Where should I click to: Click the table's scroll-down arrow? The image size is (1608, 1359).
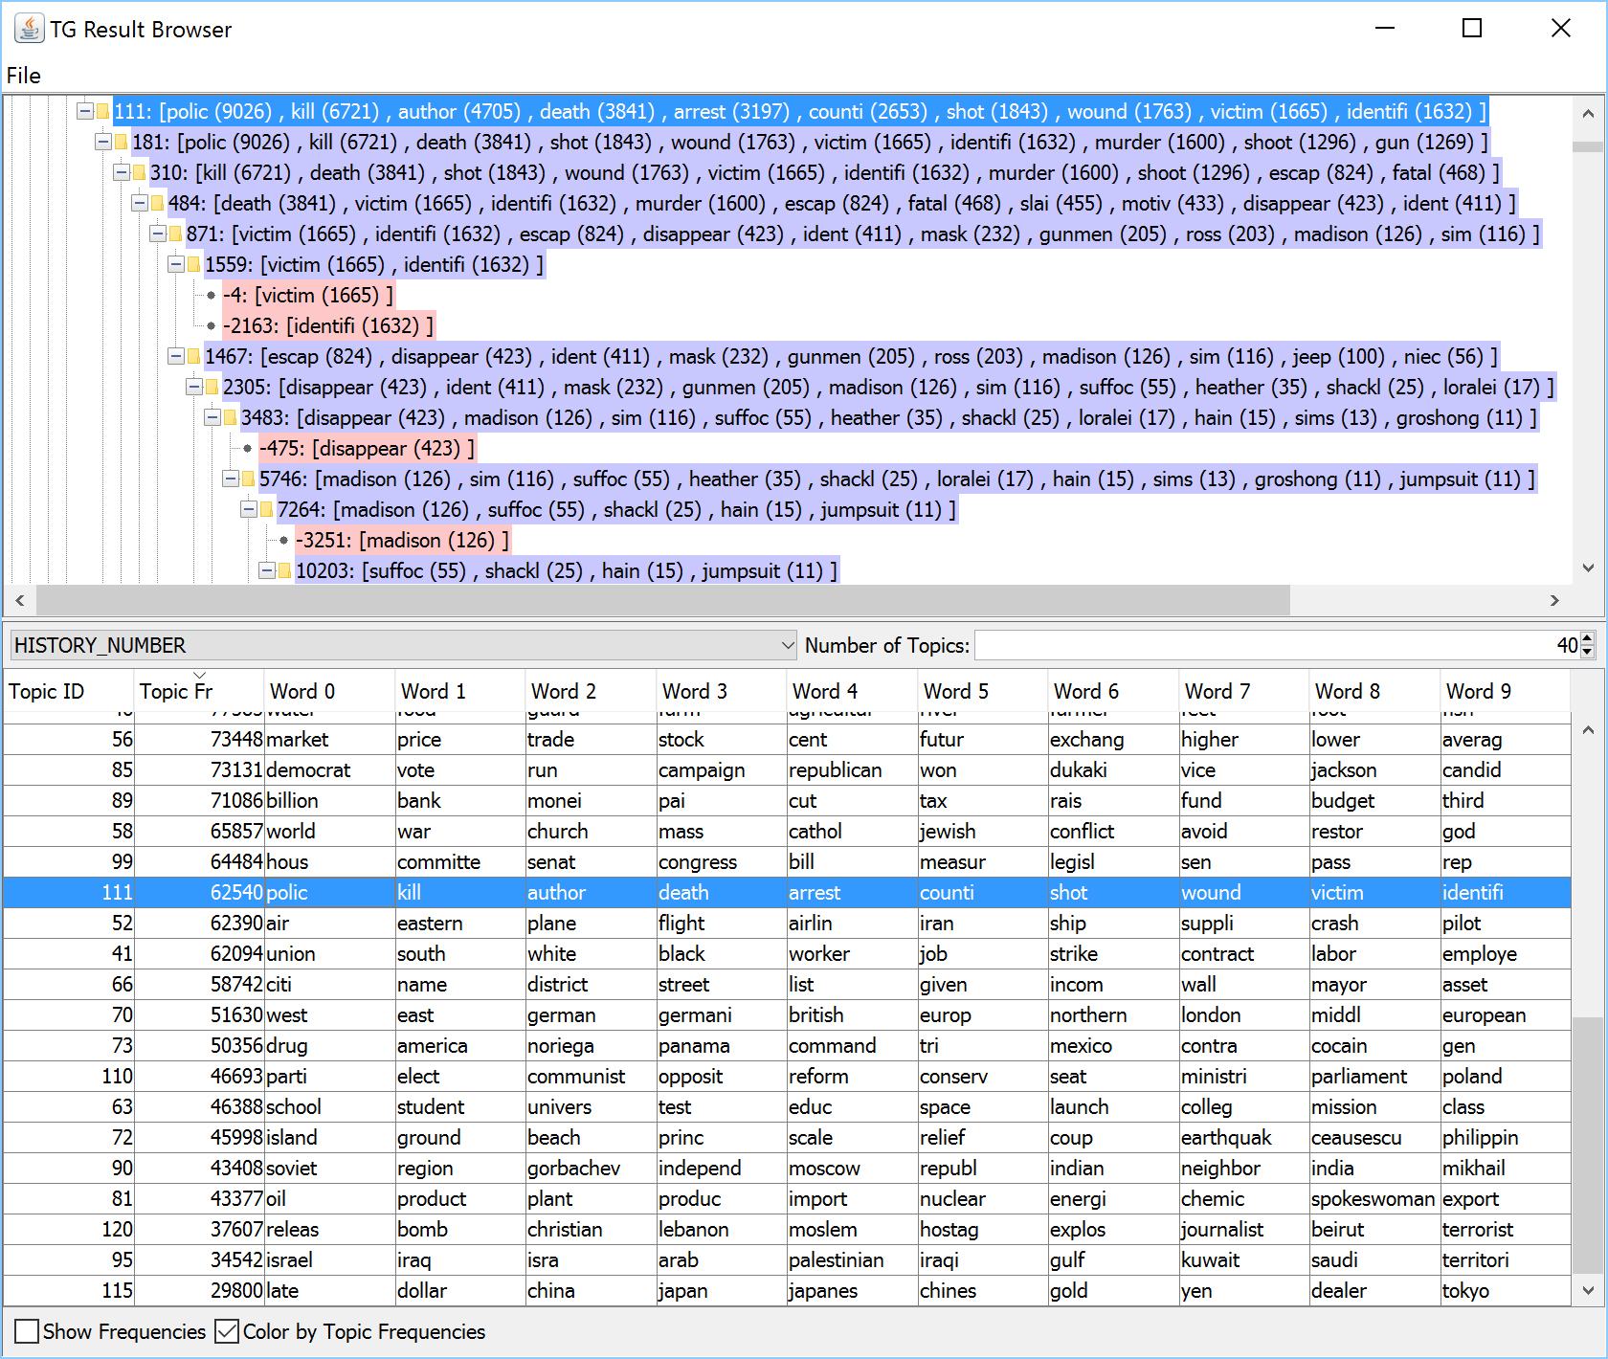tap(1588, 1290)
